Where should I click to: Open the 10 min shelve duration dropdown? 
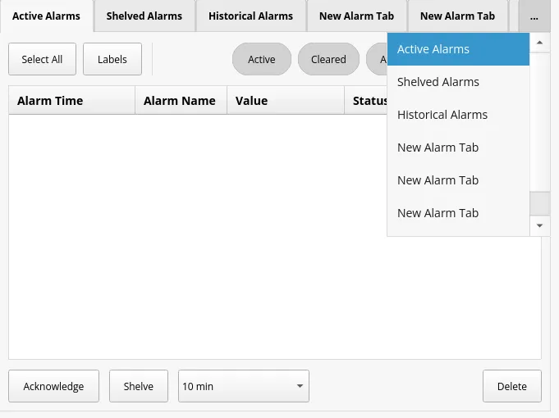pyautogui.click(x=243, y=386)
